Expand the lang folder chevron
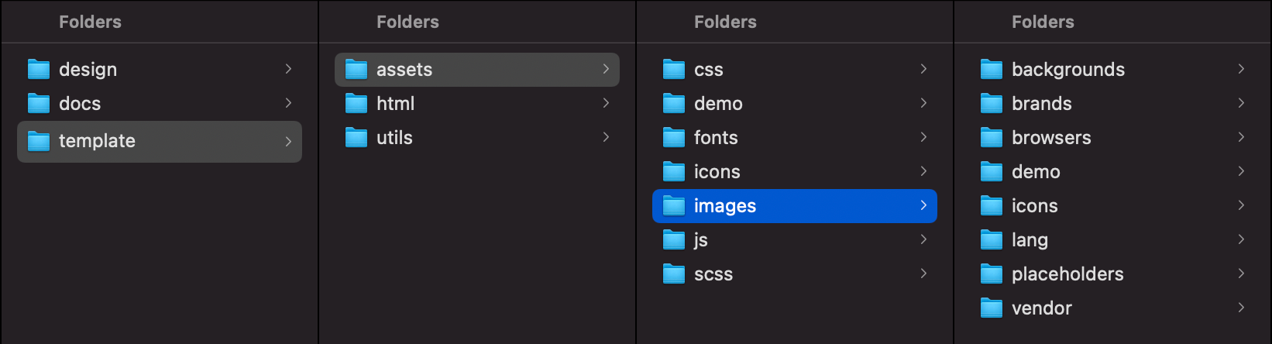 click(1241, 239)
